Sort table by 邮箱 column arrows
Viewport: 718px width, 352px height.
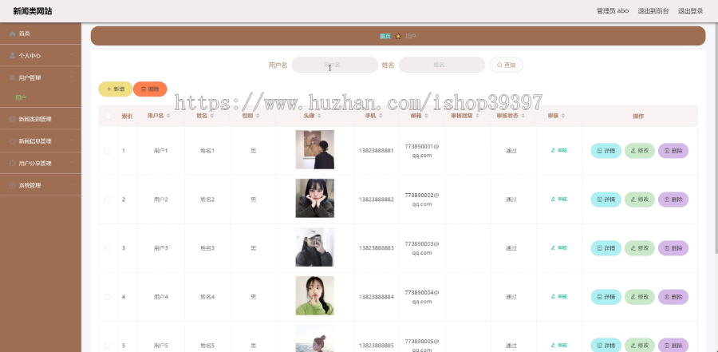coord(426,117)
